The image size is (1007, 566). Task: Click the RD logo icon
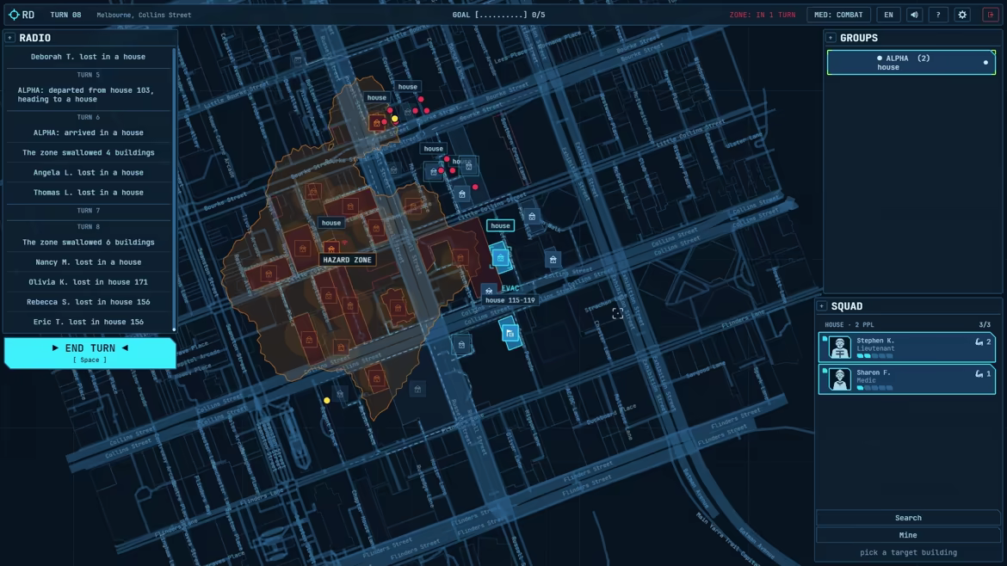pos(14,14)
